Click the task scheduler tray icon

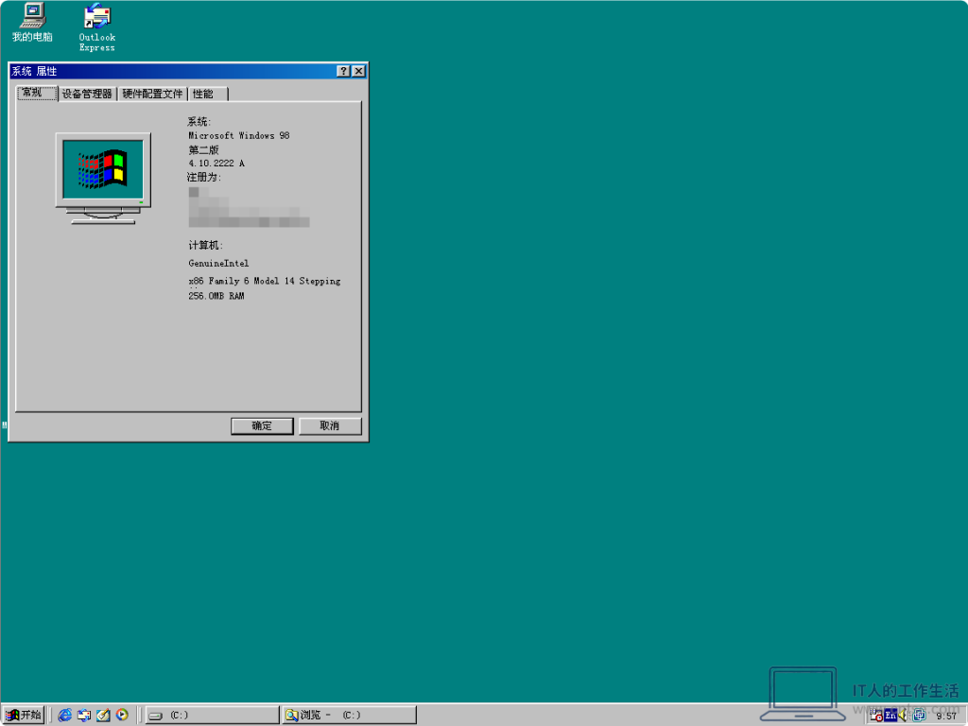(x=876, y=716)
